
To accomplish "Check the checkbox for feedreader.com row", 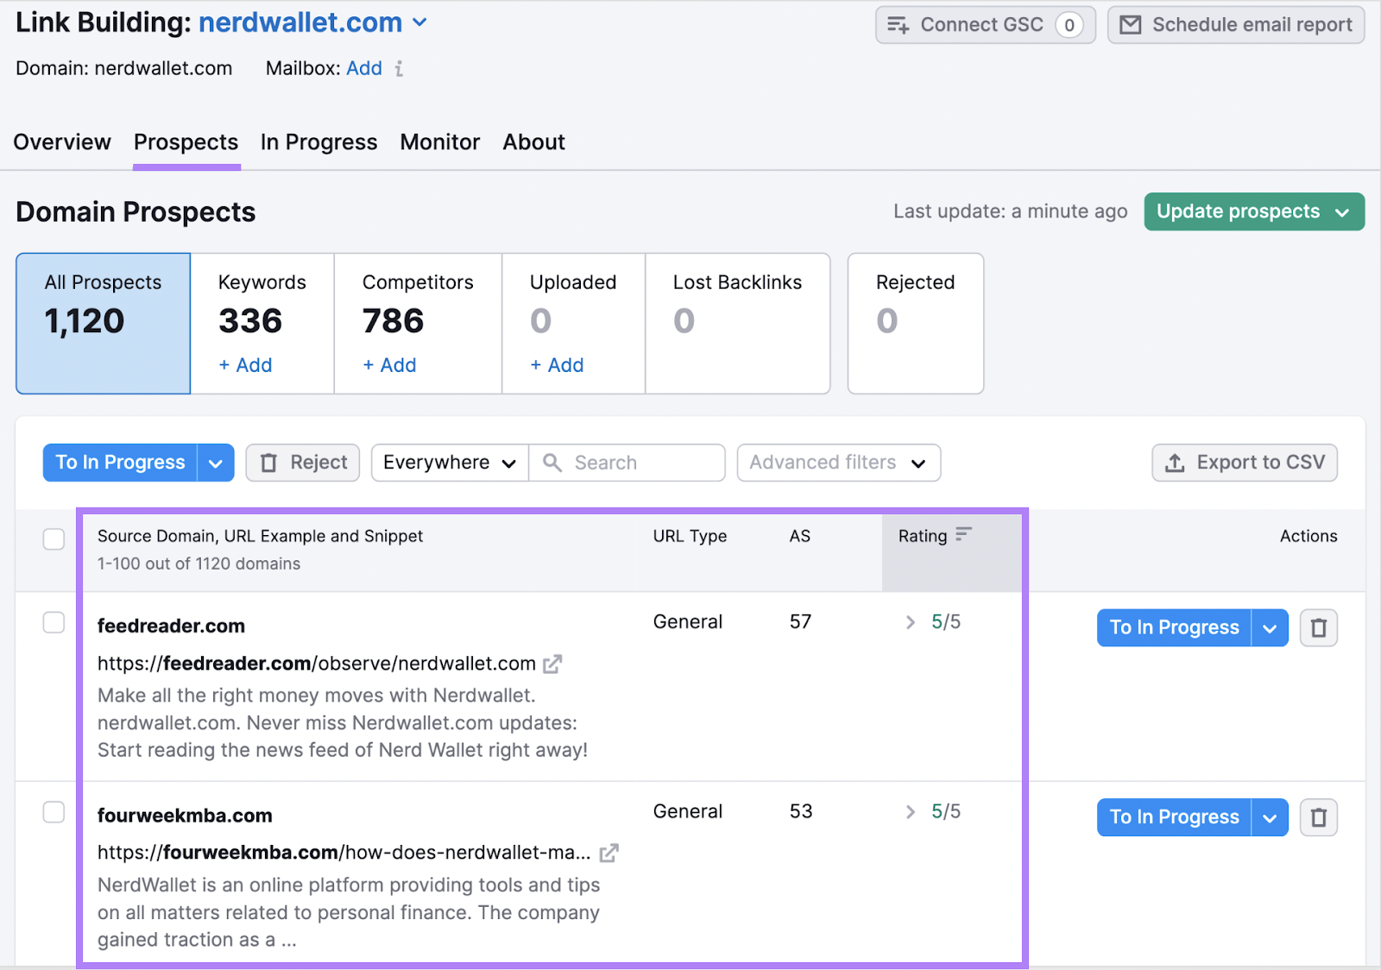I will (x=54, y=622).
